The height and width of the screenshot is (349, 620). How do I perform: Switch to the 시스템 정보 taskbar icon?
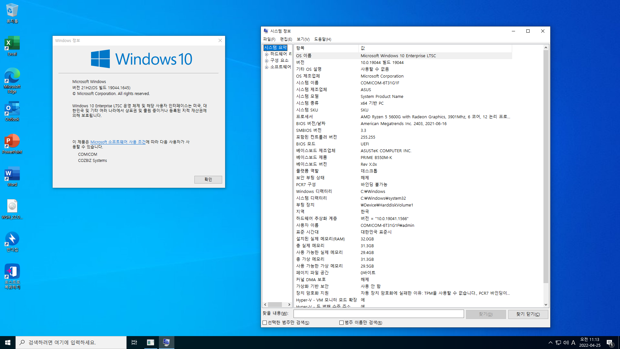click(166, 343)
